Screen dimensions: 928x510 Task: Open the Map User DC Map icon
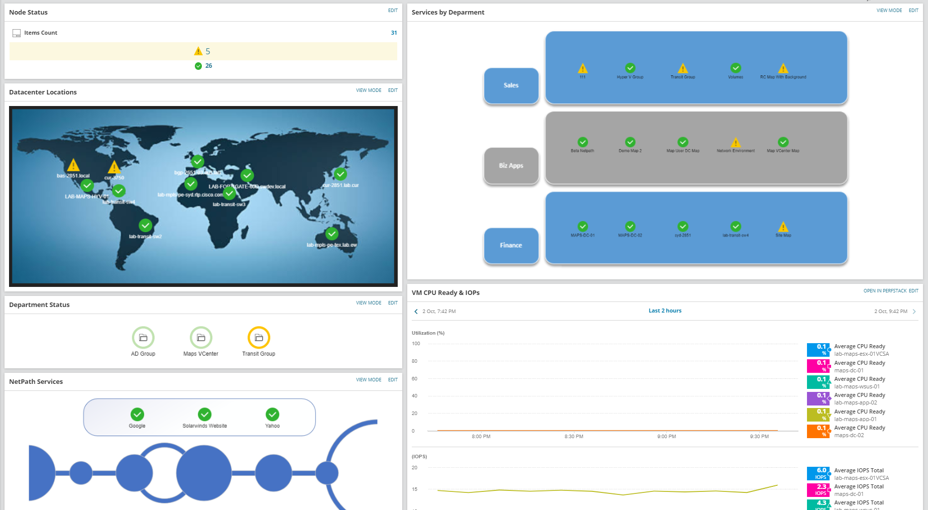point(683,142)
